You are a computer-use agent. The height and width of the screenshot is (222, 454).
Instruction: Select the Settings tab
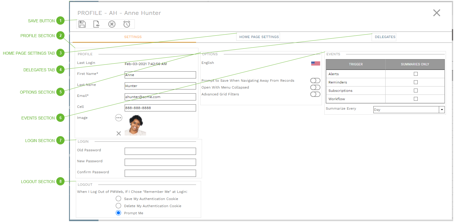(x=133, y=37)
